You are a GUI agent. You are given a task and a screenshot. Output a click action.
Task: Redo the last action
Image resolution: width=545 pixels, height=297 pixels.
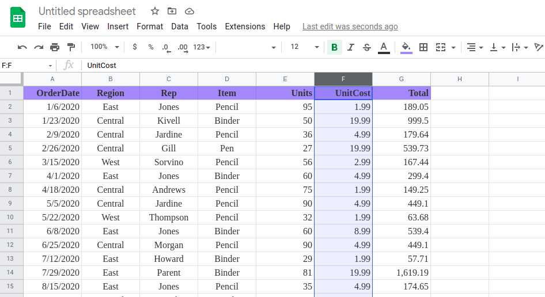(39, 47)
